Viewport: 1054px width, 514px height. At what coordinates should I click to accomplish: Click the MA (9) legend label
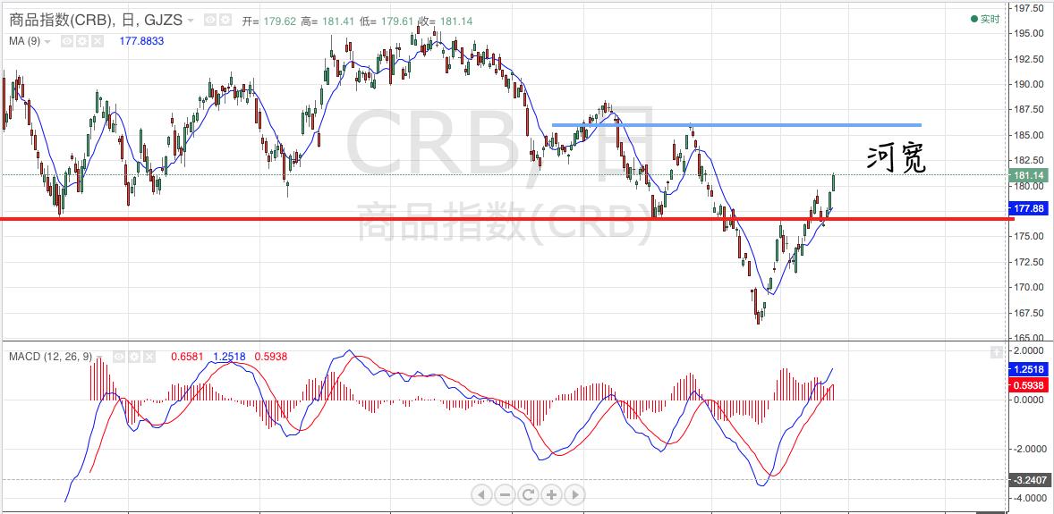click(x=25, y=41)
